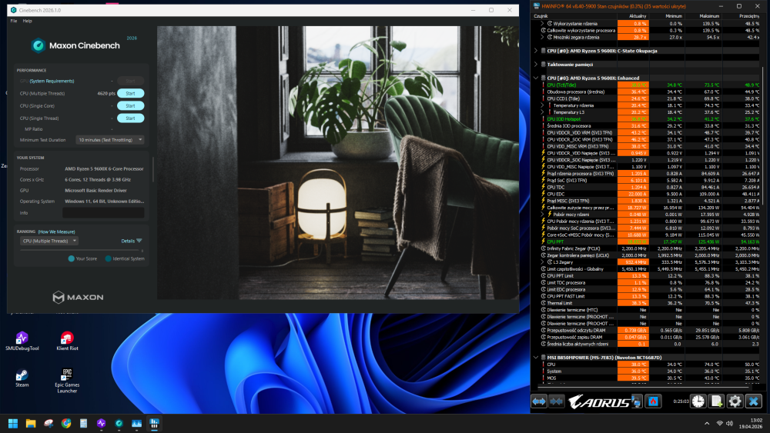Open the Snipping Tool taskbar icon

click(x=49, y=423)
